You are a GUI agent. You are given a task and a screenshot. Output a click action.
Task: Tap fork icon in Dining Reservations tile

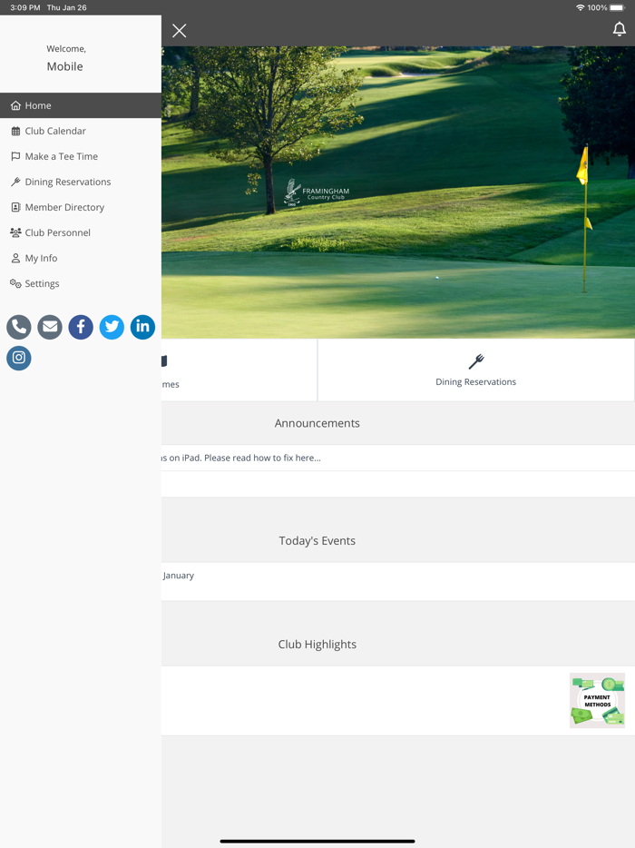[x=476, y=361]
